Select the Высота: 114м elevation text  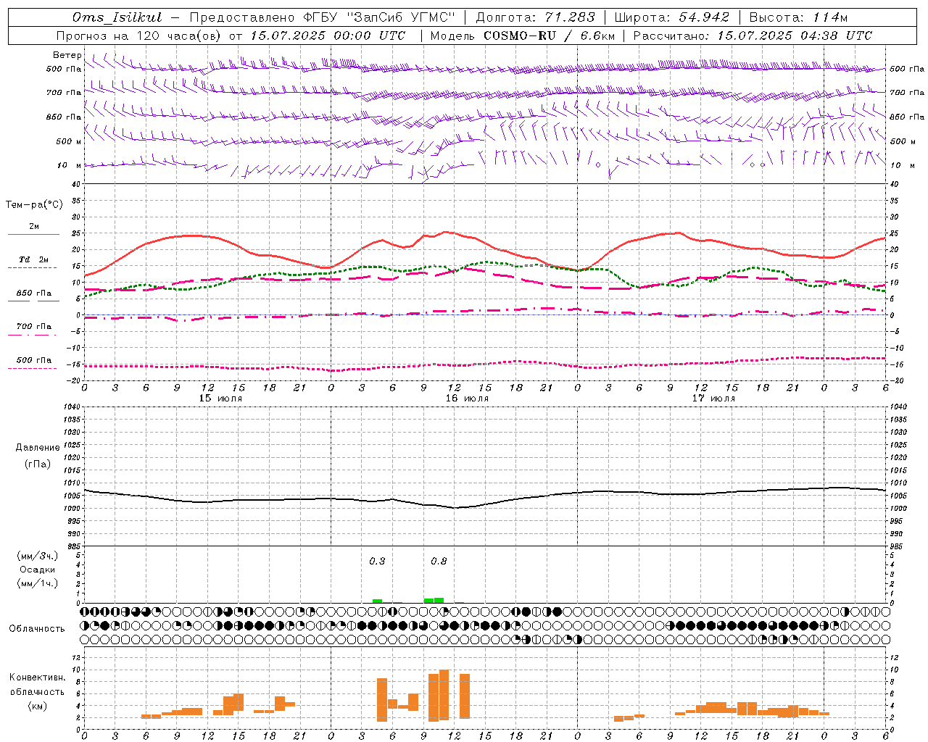tap(798, 17)
